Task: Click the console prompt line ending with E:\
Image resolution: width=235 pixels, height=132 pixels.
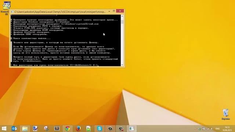Action: [55, 65]
